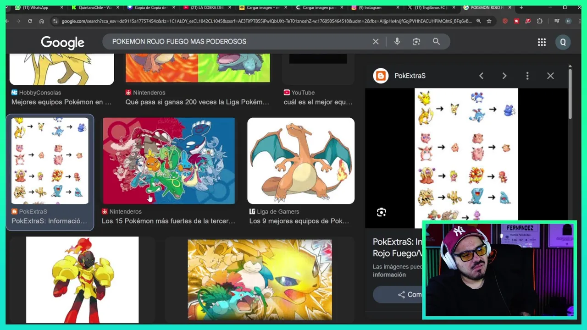Start a voice search with the microphone

point(397,42)
